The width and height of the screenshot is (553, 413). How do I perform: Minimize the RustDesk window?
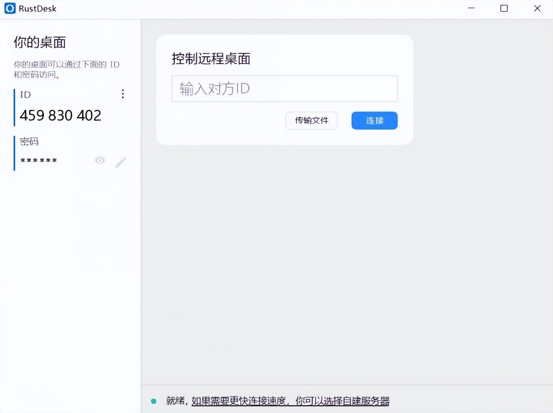pyautogui.click(x=471, y=8)
